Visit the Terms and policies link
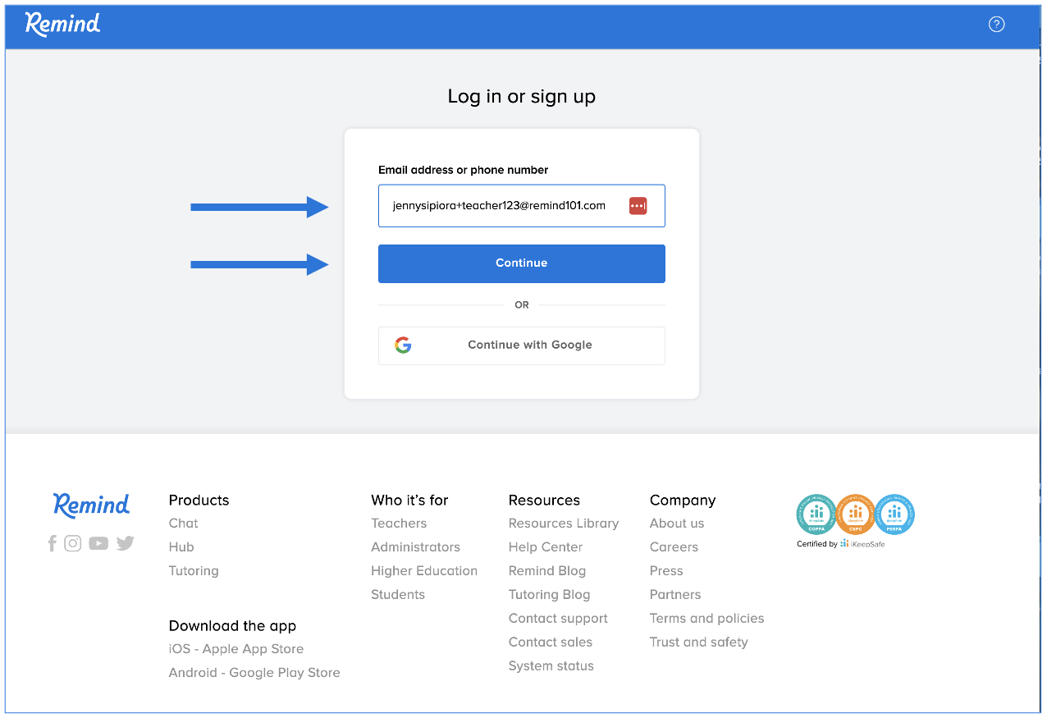The image size is (1047, 718). click(706, 619)
